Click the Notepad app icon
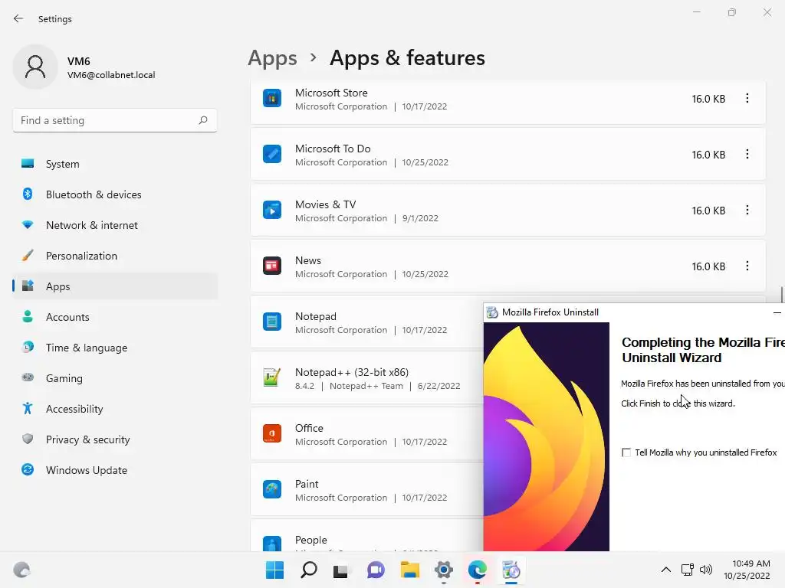785x588 pixels. (272, 322)
